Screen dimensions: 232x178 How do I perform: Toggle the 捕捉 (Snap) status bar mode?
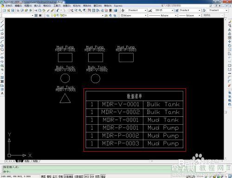43,176
